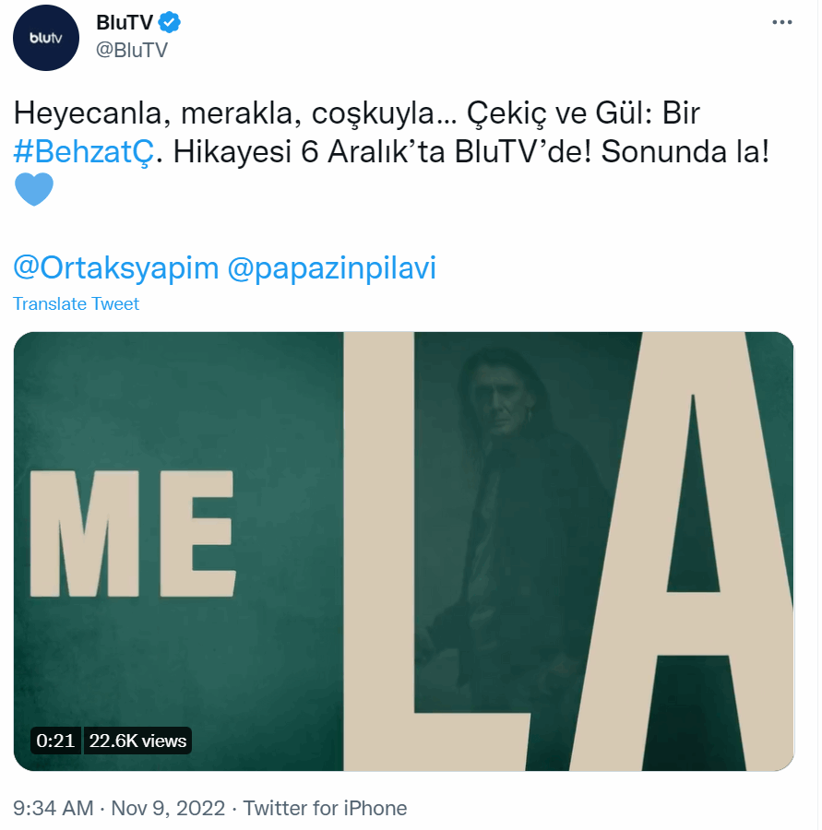Screen dimensions: 822x830
Task: Open the @Ortaksyapim mention
Action: 116,267
